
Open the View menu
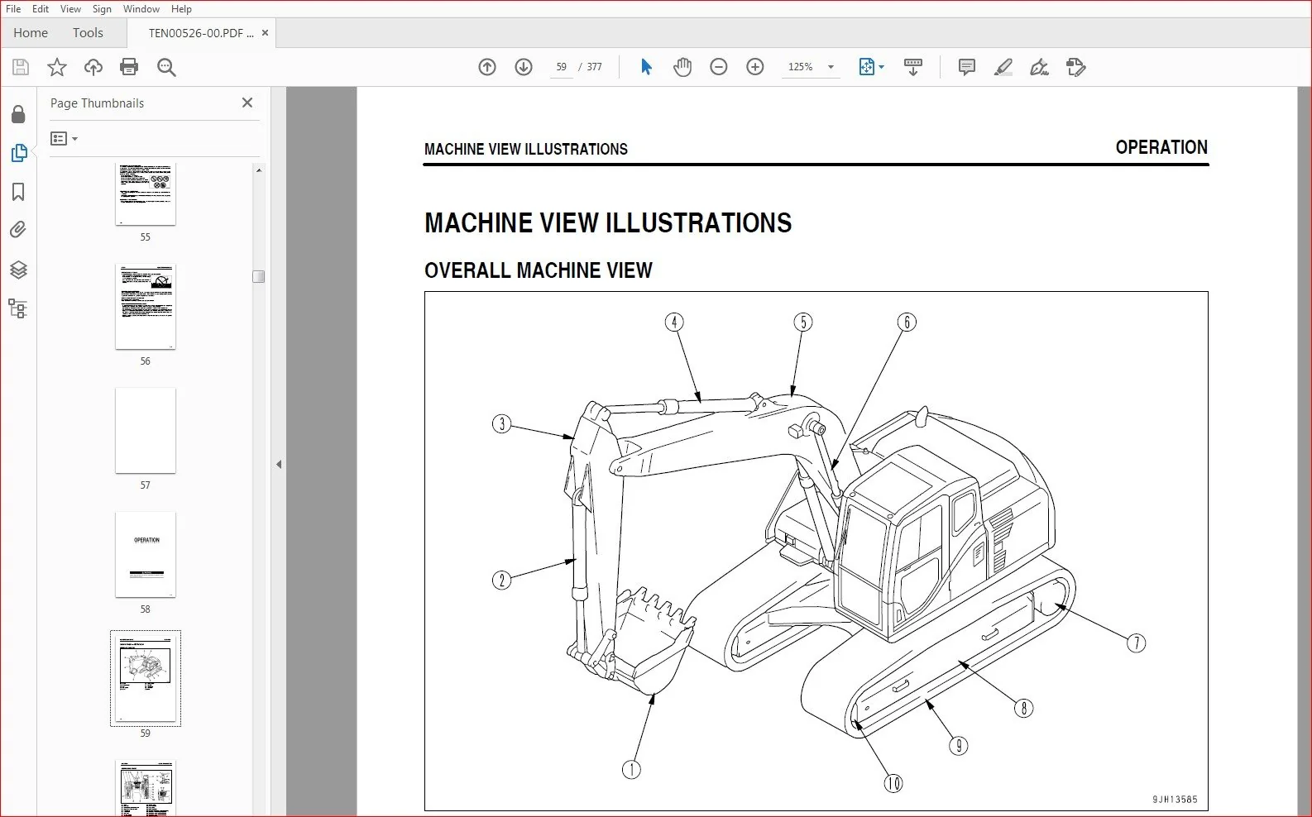(x=70, y=9)
